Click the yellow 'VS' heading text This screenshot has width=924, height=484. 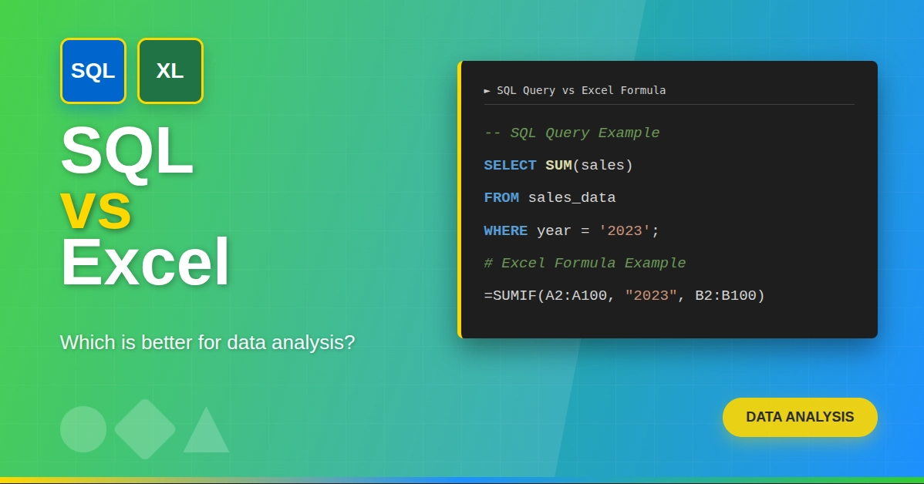[96, 209]
